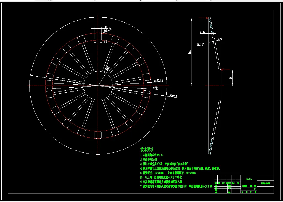The width and height of the screenshot is (283, 202).
Task: Click the 10 slot width dimension text
Action: tap(106, 27)
